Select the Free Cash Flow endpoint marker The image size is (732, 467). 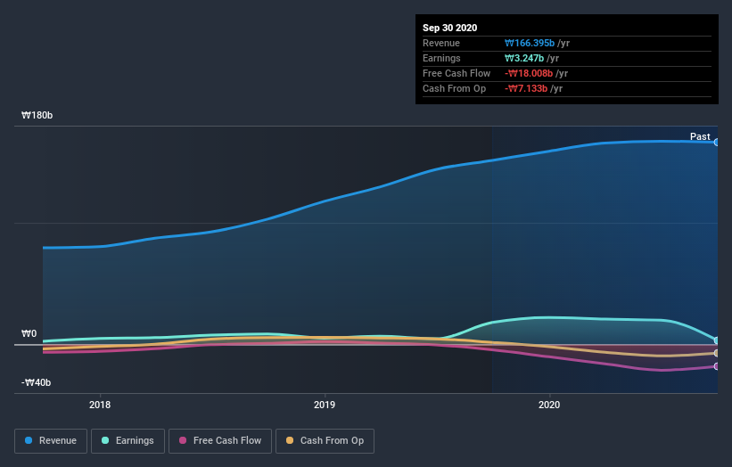716,366
